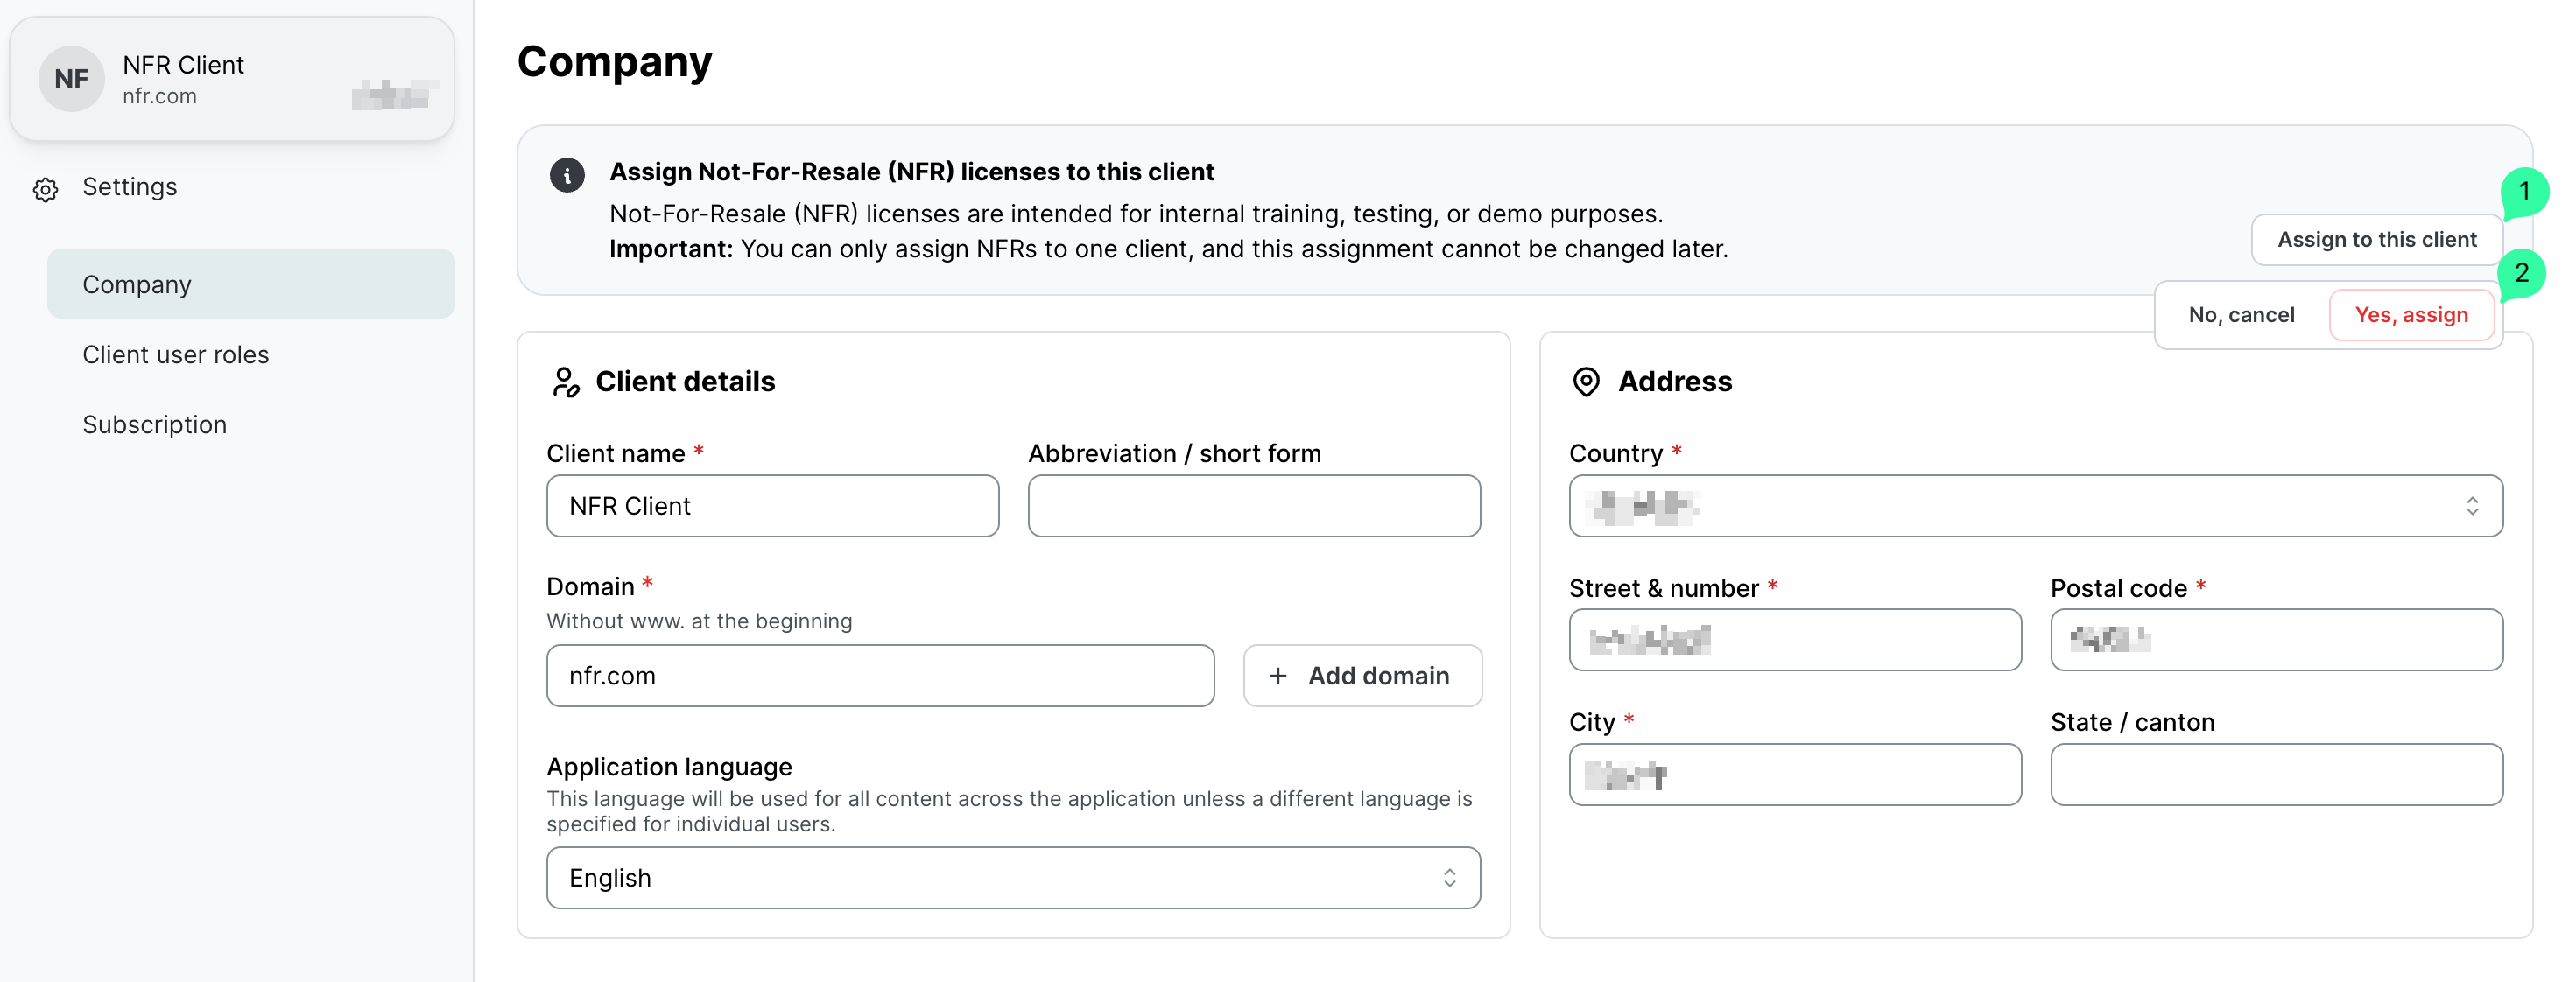Click the Address location pin icon
Image resolution: width=2576 pixels, height=982 pixels.
pyautogui.click(x=1586, y=381)
